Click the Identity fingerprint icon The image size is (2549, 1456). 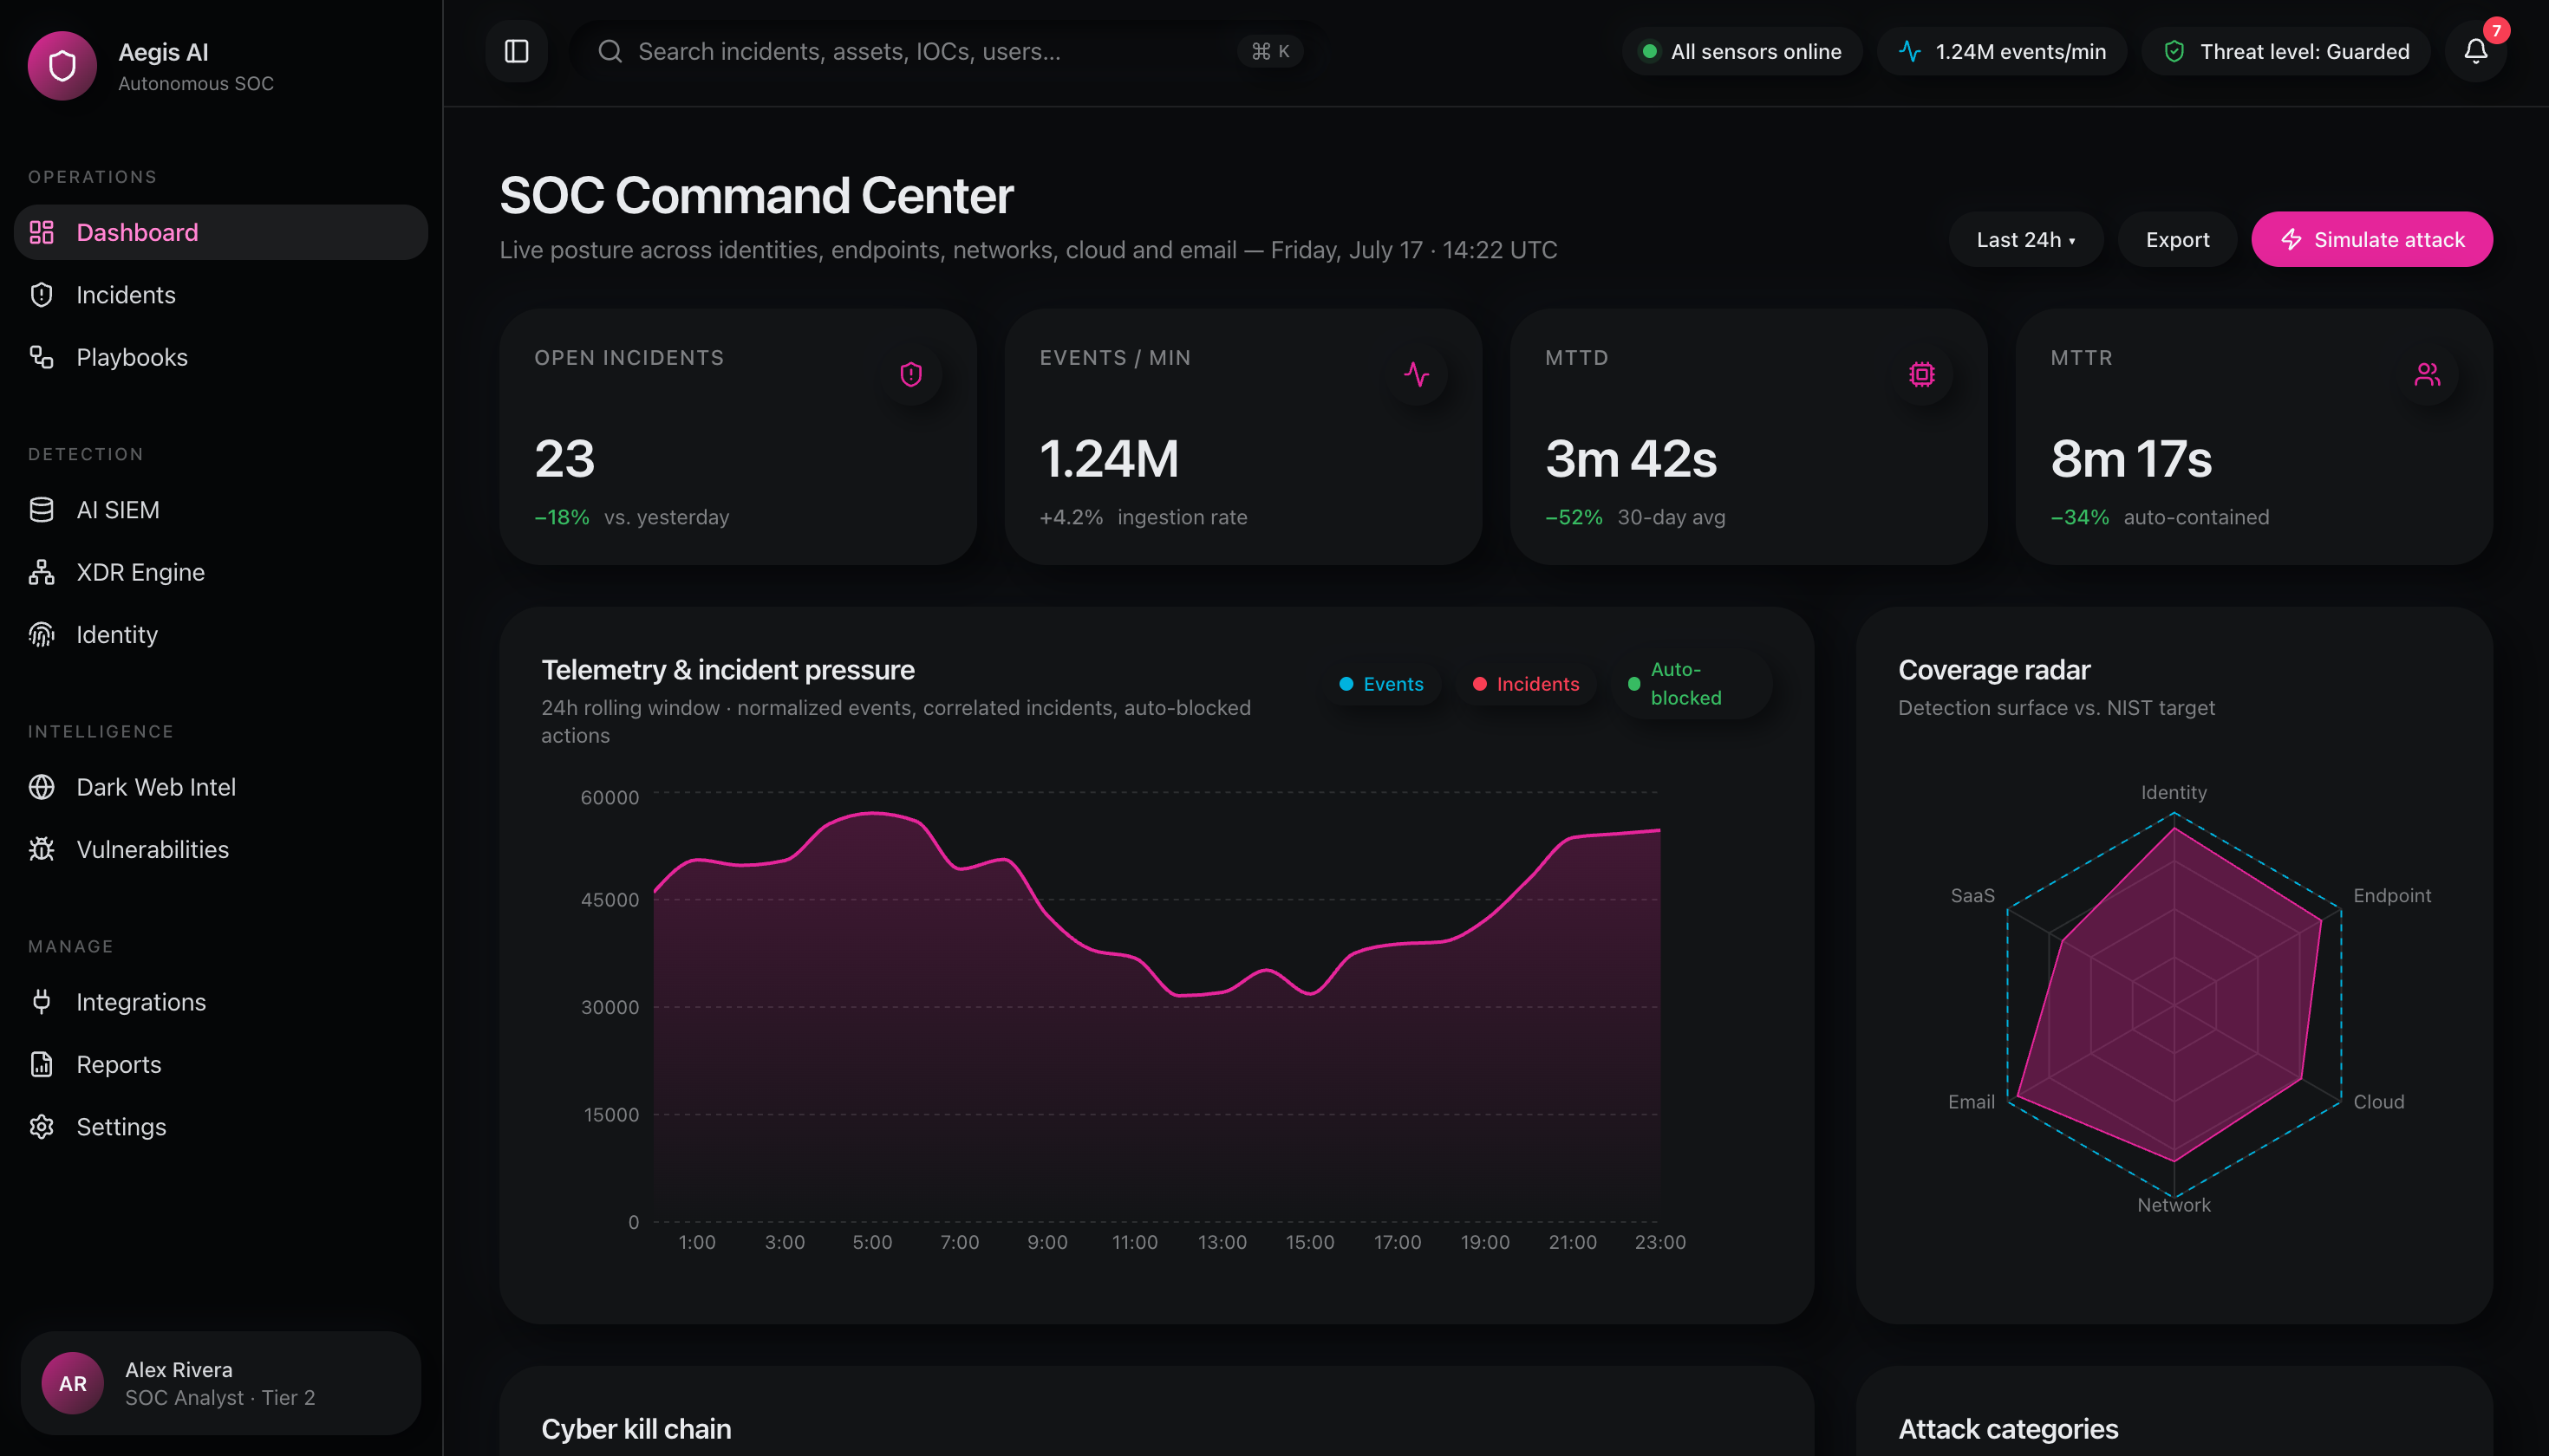[42, 634]
